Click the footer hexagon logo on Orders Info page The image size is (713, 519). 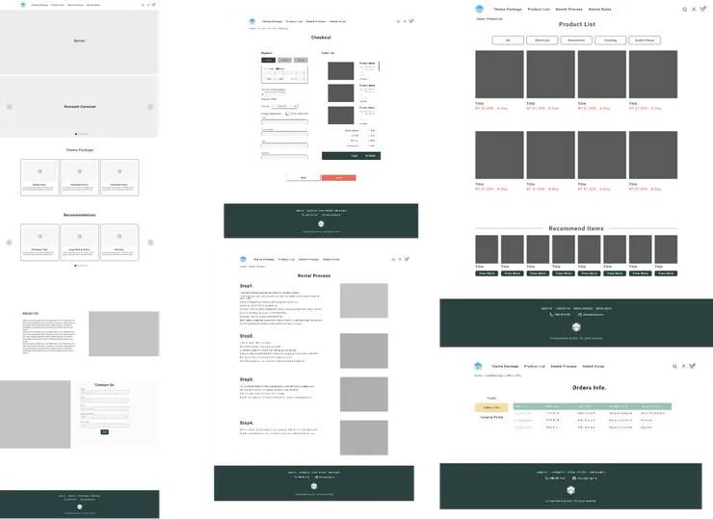570,490
